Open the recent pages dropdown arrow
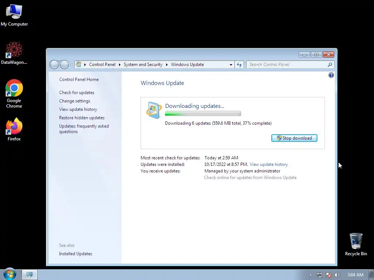This screenshot has height=280, width=374. click(x=72, y=65)
